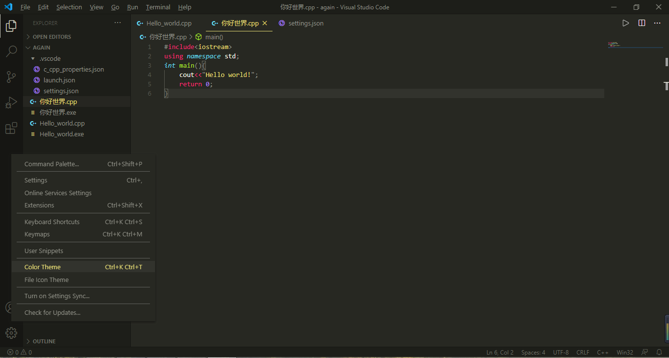This screenshot has width=669, height=358.
Task: Open the Terminal menu
Action: coord(158,7)
